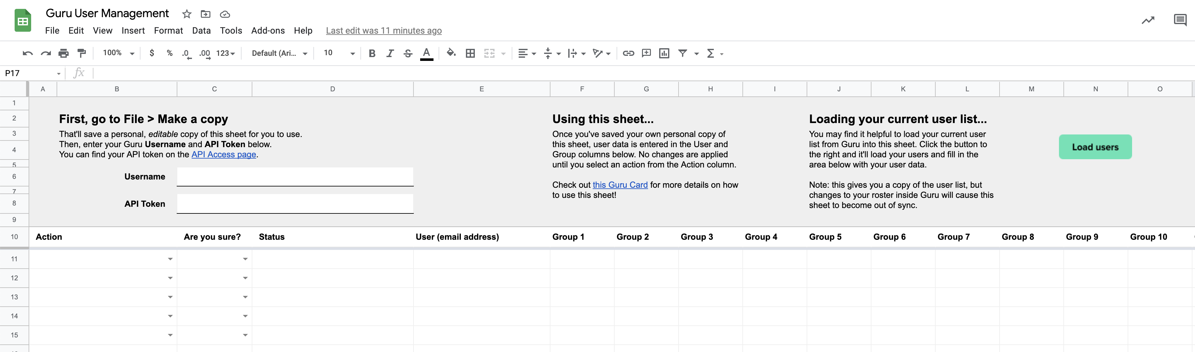Viewport: 1195px width, 352px height.
Task: Open horizontal align options
Action: (x=527, y=53)
